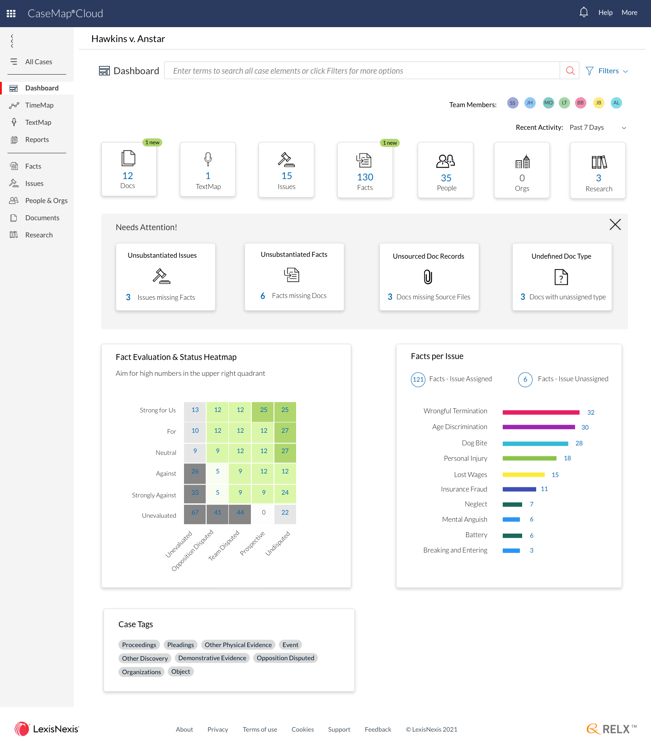Select the Opposition Disputed case tag
This screenshot has width=651, height=747.
click(x=285, y=658)
